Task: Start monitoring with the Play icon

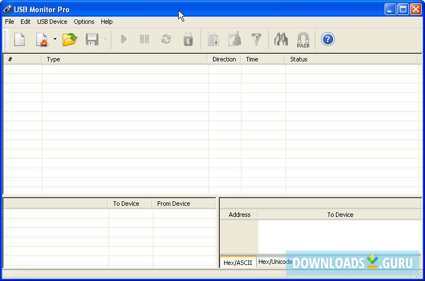Action: click(x=124, y=39)
